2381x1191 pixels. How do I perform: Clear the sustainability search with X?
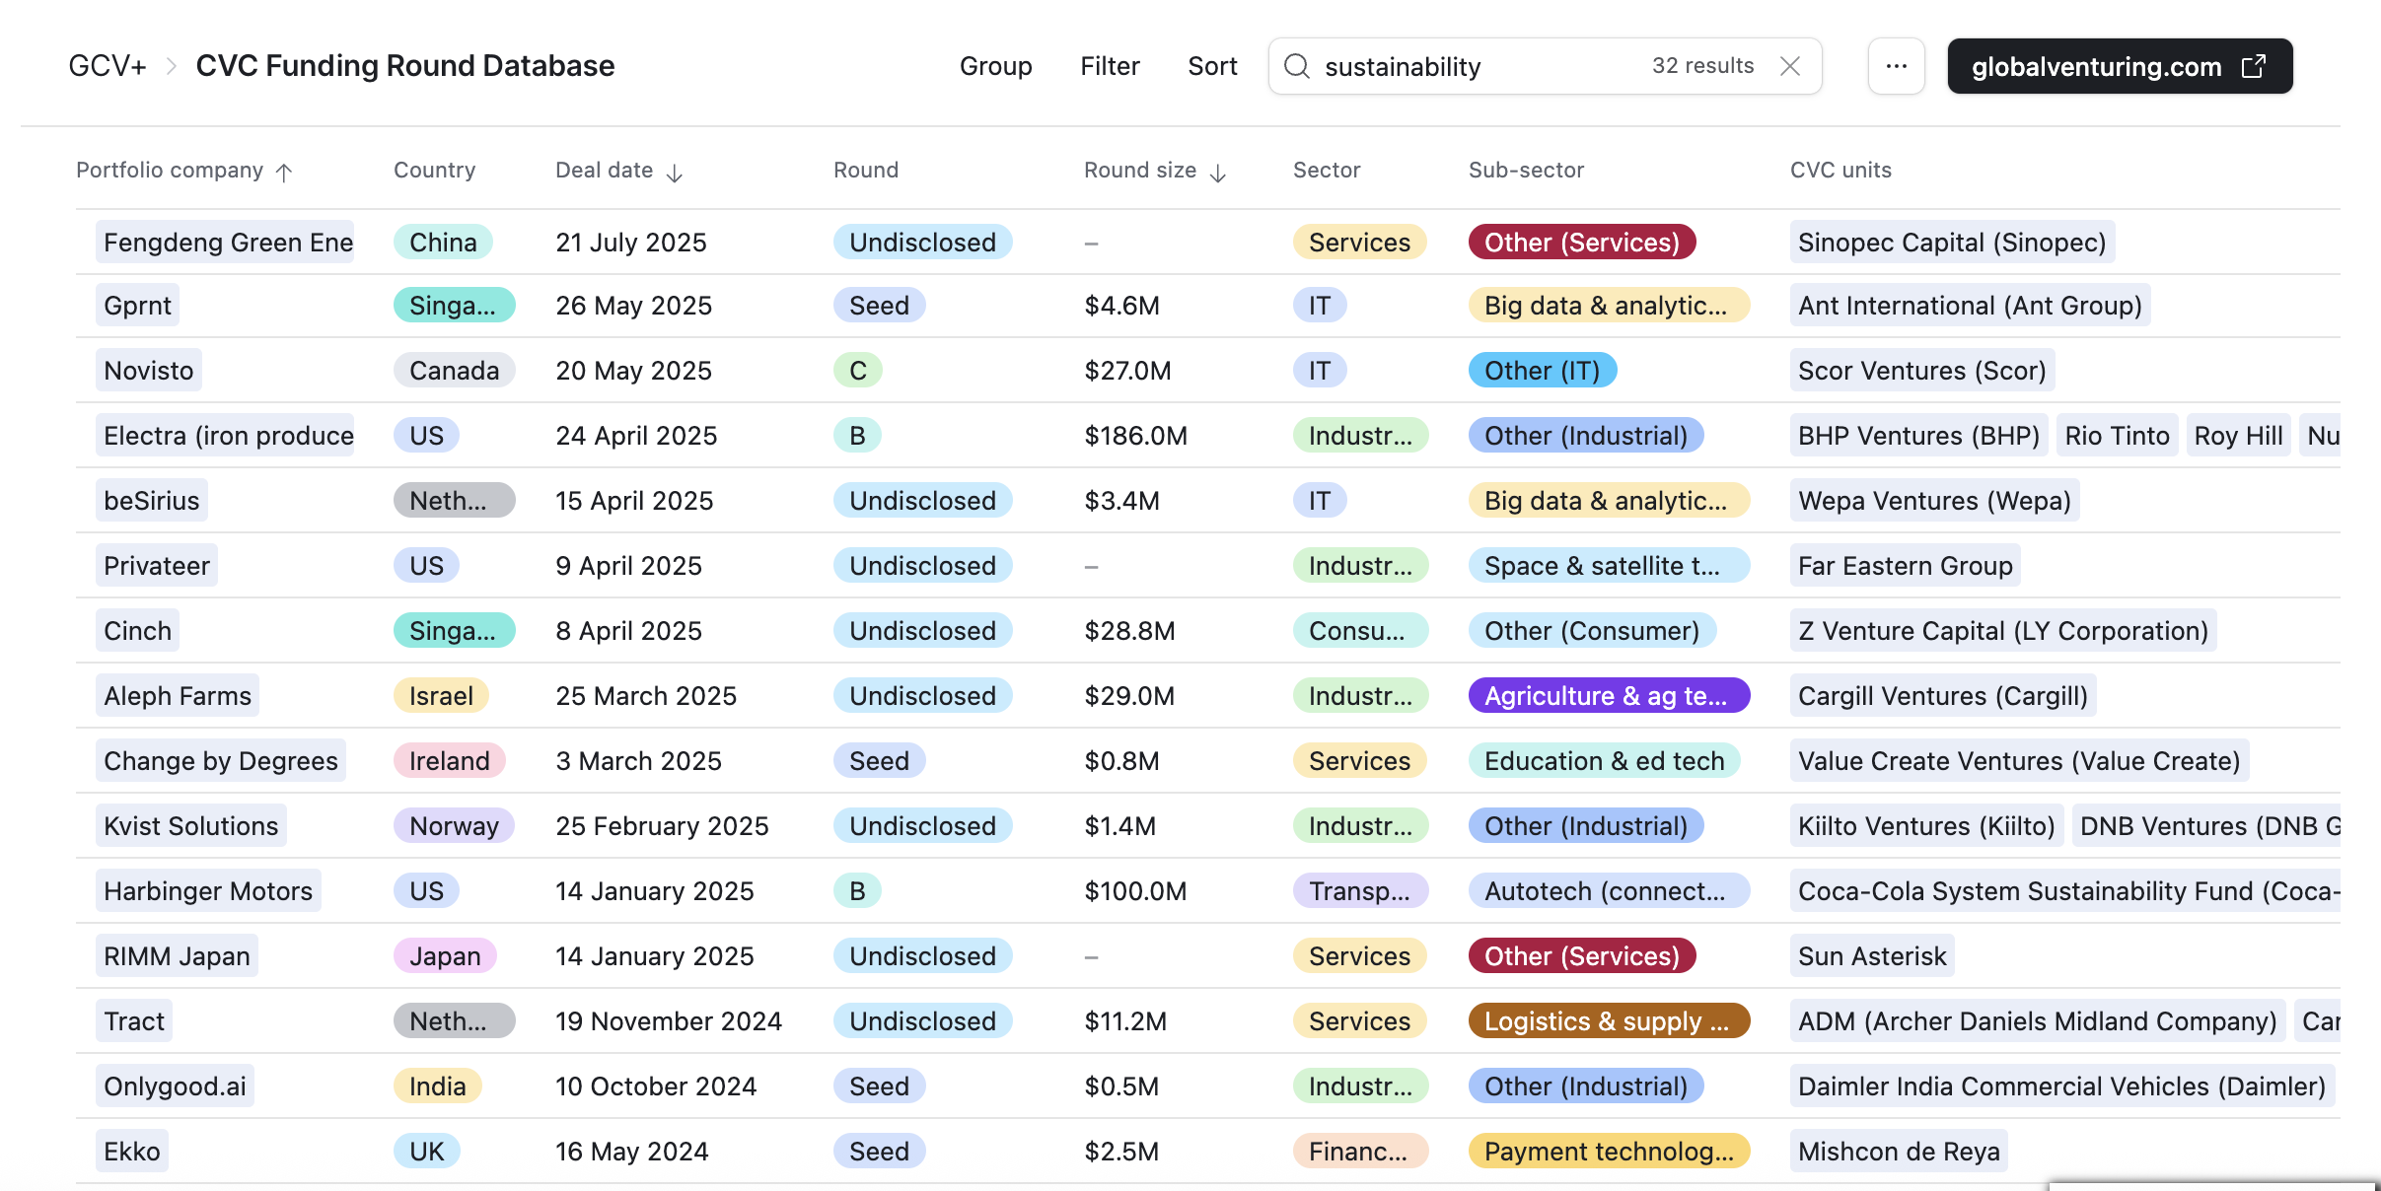1790,66
